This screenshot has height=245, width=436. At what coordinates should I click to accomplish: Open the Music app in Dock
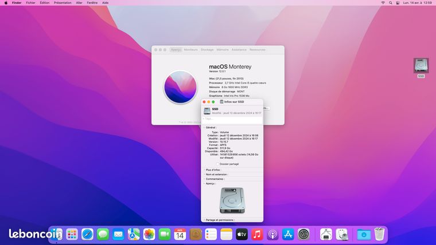[x=257, y=235]
